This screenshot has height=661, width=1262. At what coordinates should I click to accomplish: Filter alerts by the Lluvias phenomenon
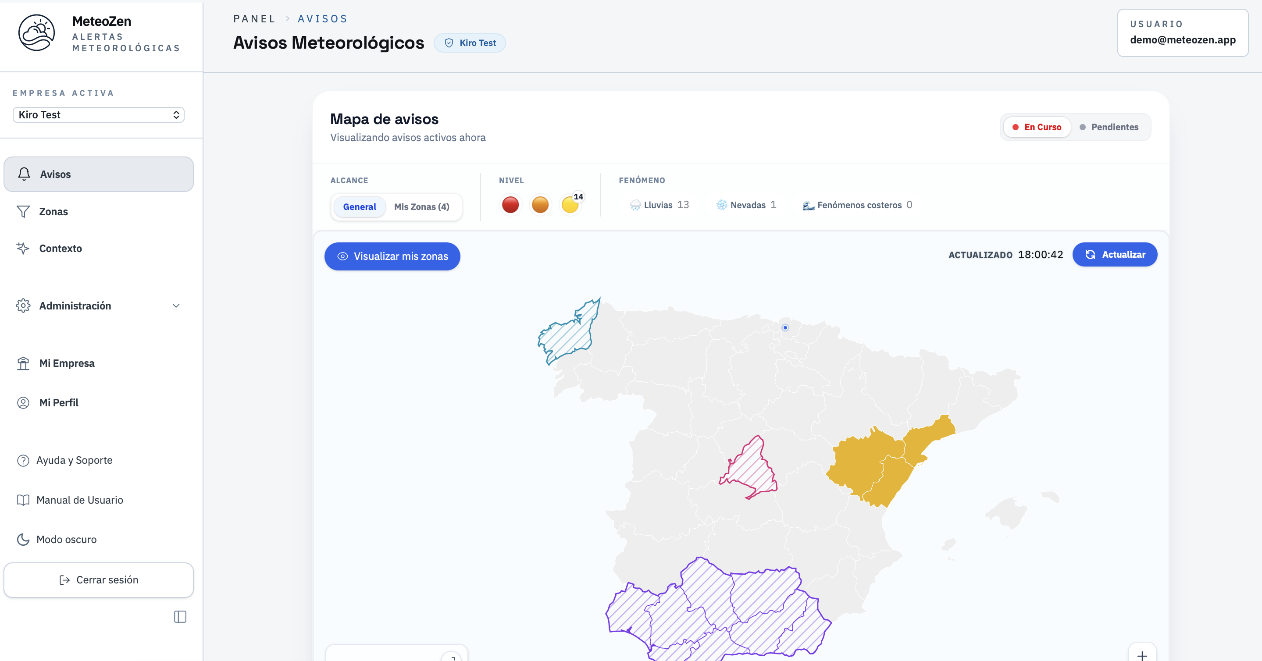tap(659, 205)
